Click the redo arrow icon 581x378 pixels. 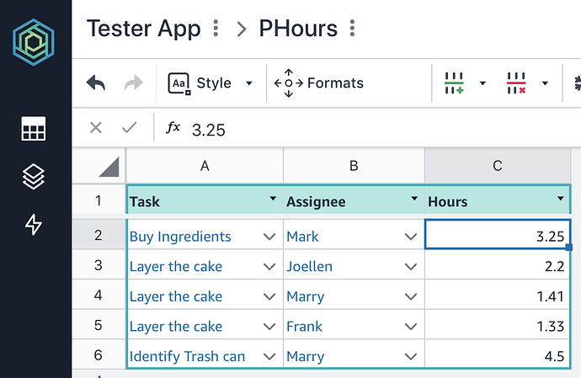tap(133, 83)
